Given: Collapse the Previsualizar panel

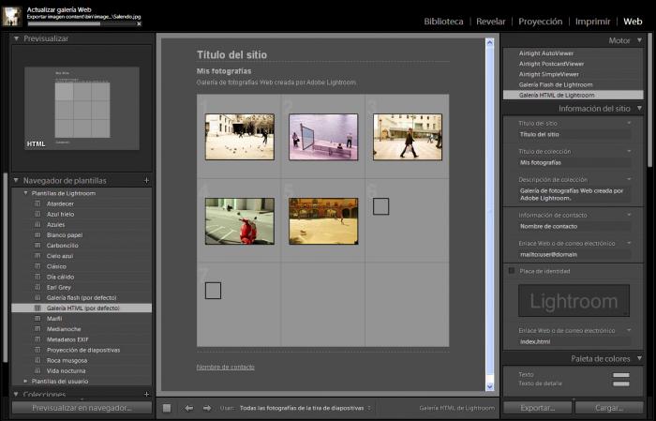Looking at the screenshot, I should [x=17, y=39].
